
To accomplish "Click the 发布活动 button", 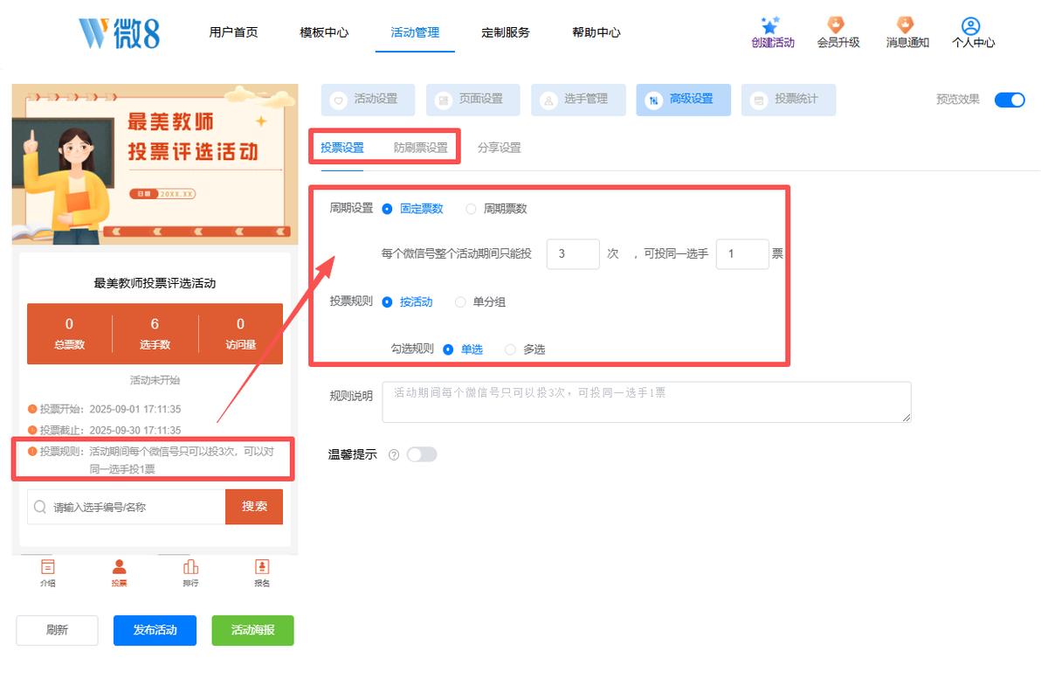I will click(155, 630).
